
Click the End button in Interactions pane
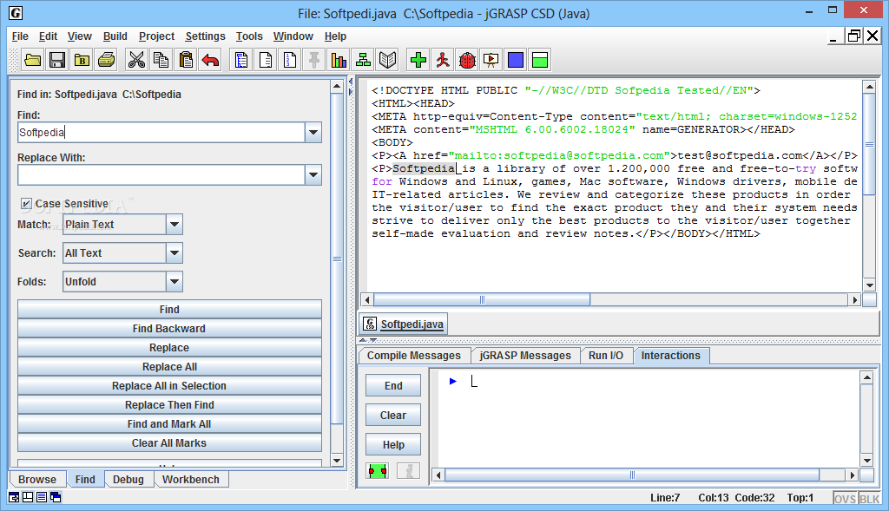[393, 386]
